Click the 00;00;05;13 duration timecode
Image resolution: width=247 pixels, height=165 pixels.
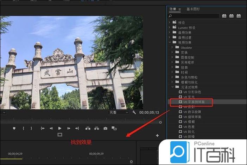pyautogui.click(x=149, y=112)
